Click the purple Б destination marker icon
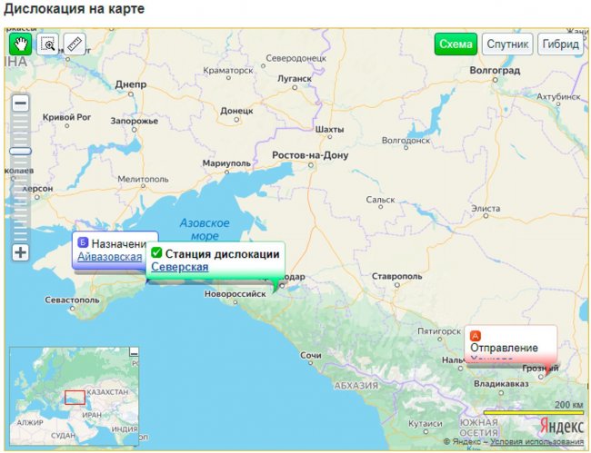The image size is (591, 453). [x=83, y=243]
